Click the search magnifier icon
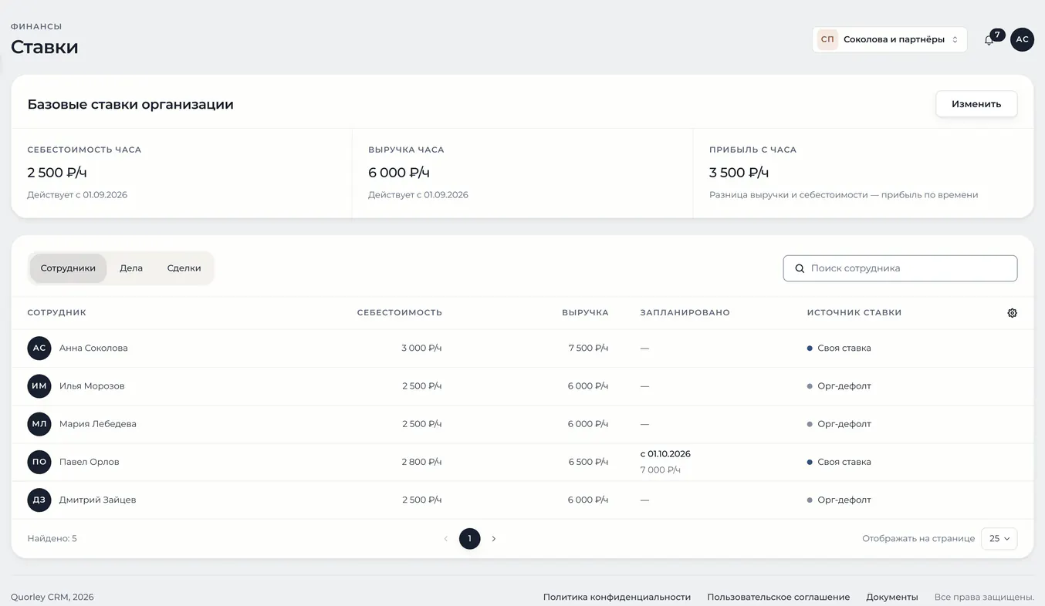Viewport: 1045px width, 606px height. [800, 268]
